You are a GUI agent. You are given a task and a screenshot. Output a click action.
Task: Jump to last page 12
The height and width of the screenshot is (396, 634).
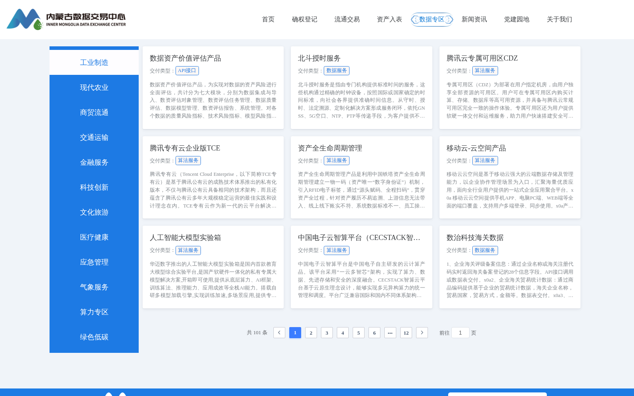coord(406,333)
